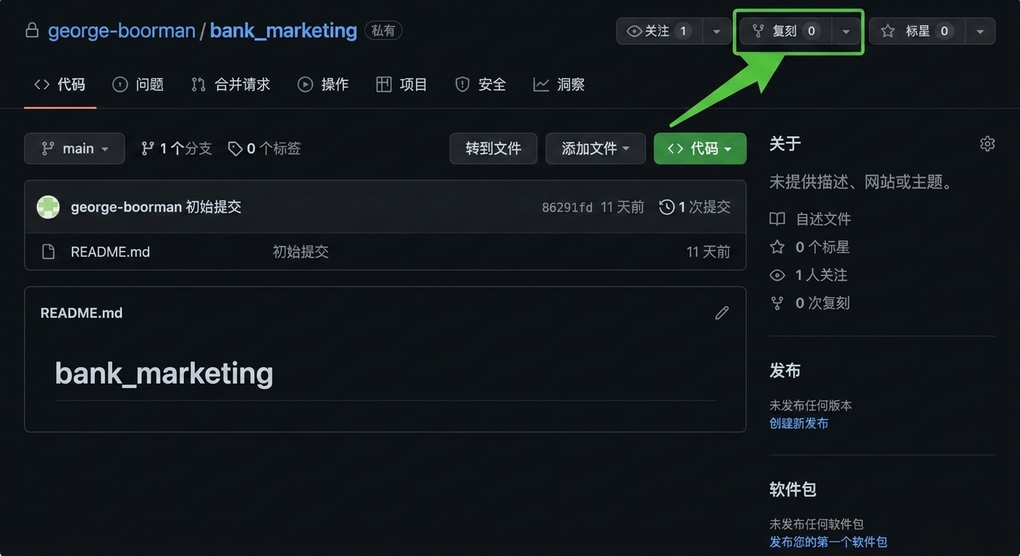Star the repository with 标星 button
This screenshot has height=556, width=1020.
tap(917, 31)
